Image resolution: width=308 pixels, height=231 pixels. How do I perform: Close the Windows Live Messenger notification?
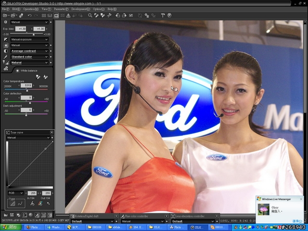301,199
